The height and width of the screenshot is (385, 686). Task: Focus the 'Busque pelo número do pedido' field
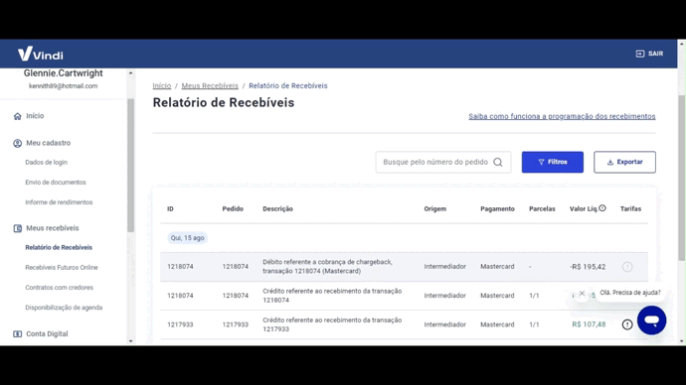point(442,162)
